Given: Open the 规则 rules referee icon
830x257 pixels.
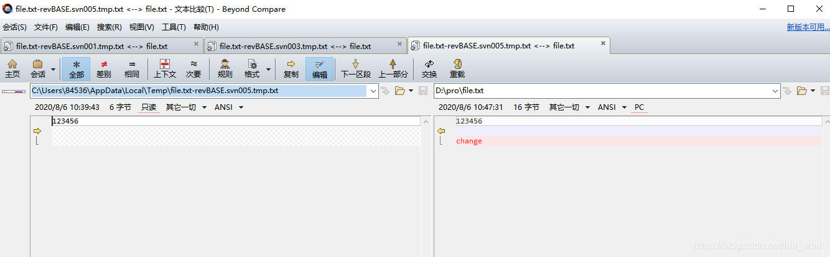Looking at the screenshot, I should [x=225, y=69].
